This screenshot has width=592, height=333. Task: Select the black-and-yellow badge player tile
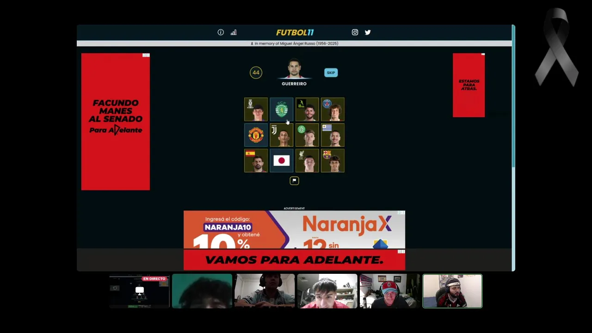(x=307, y=109)
